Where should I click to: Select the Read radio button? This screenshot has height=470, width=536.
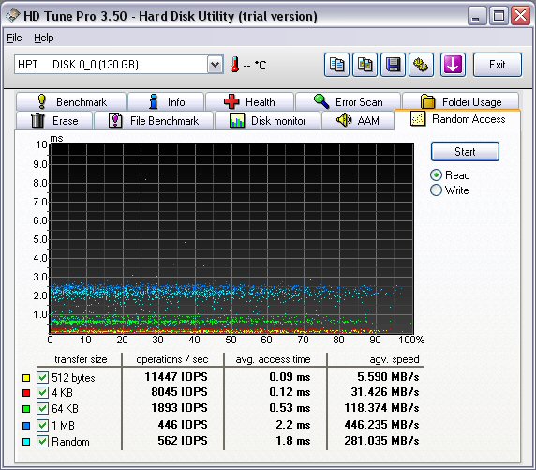[436, 175]
